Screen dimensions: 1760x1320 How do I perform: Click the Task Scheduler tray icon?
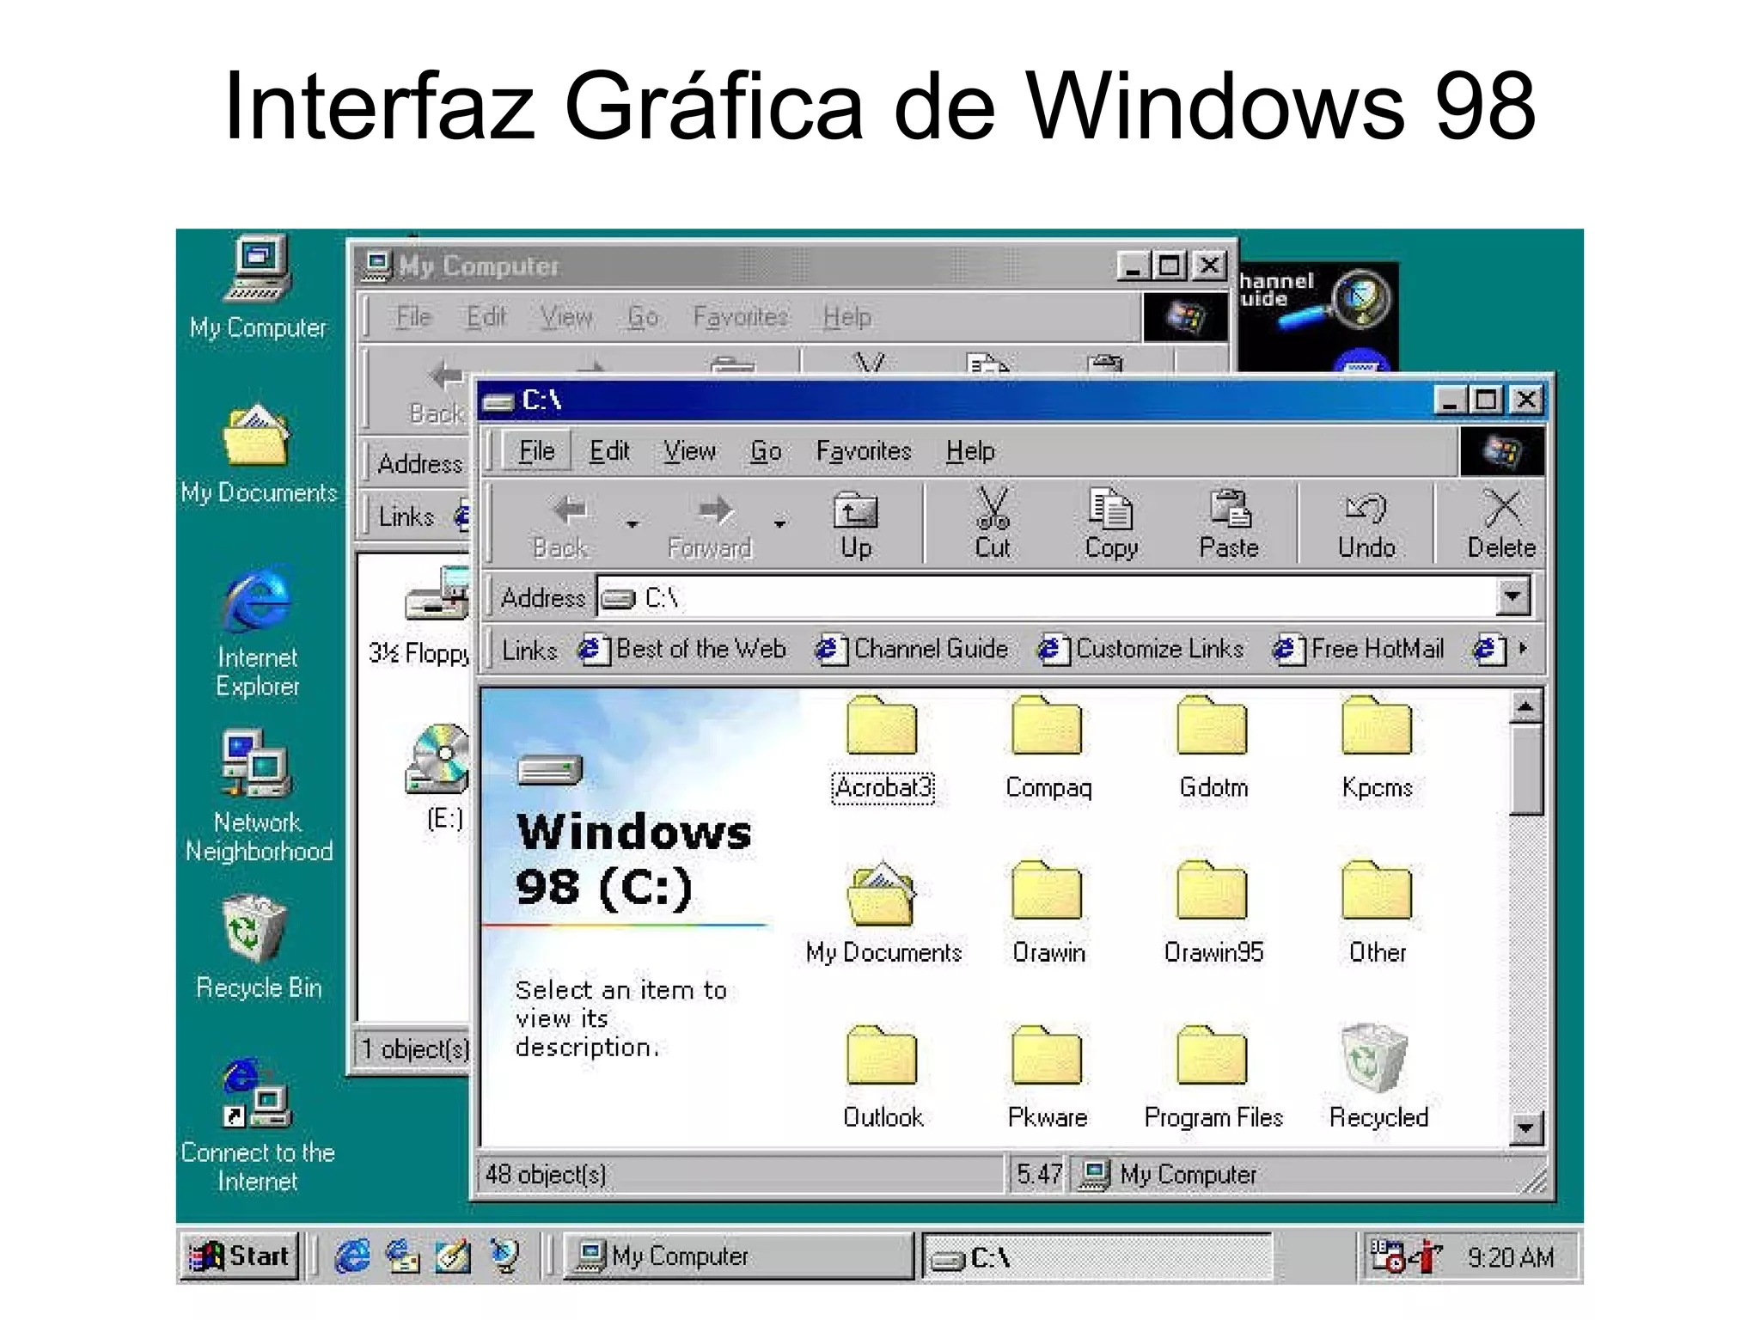pos(1387,1257)
